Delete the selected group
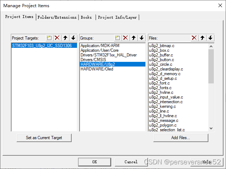The image size is (226, 169). tap(126, 38)
